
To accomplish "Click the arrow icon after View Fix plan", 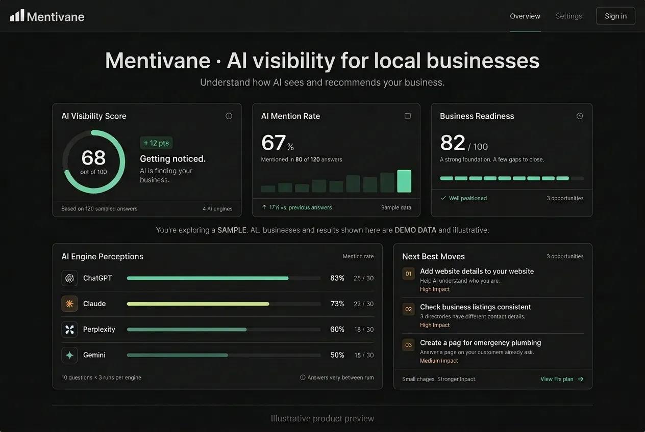I will [x=580, y=379].
